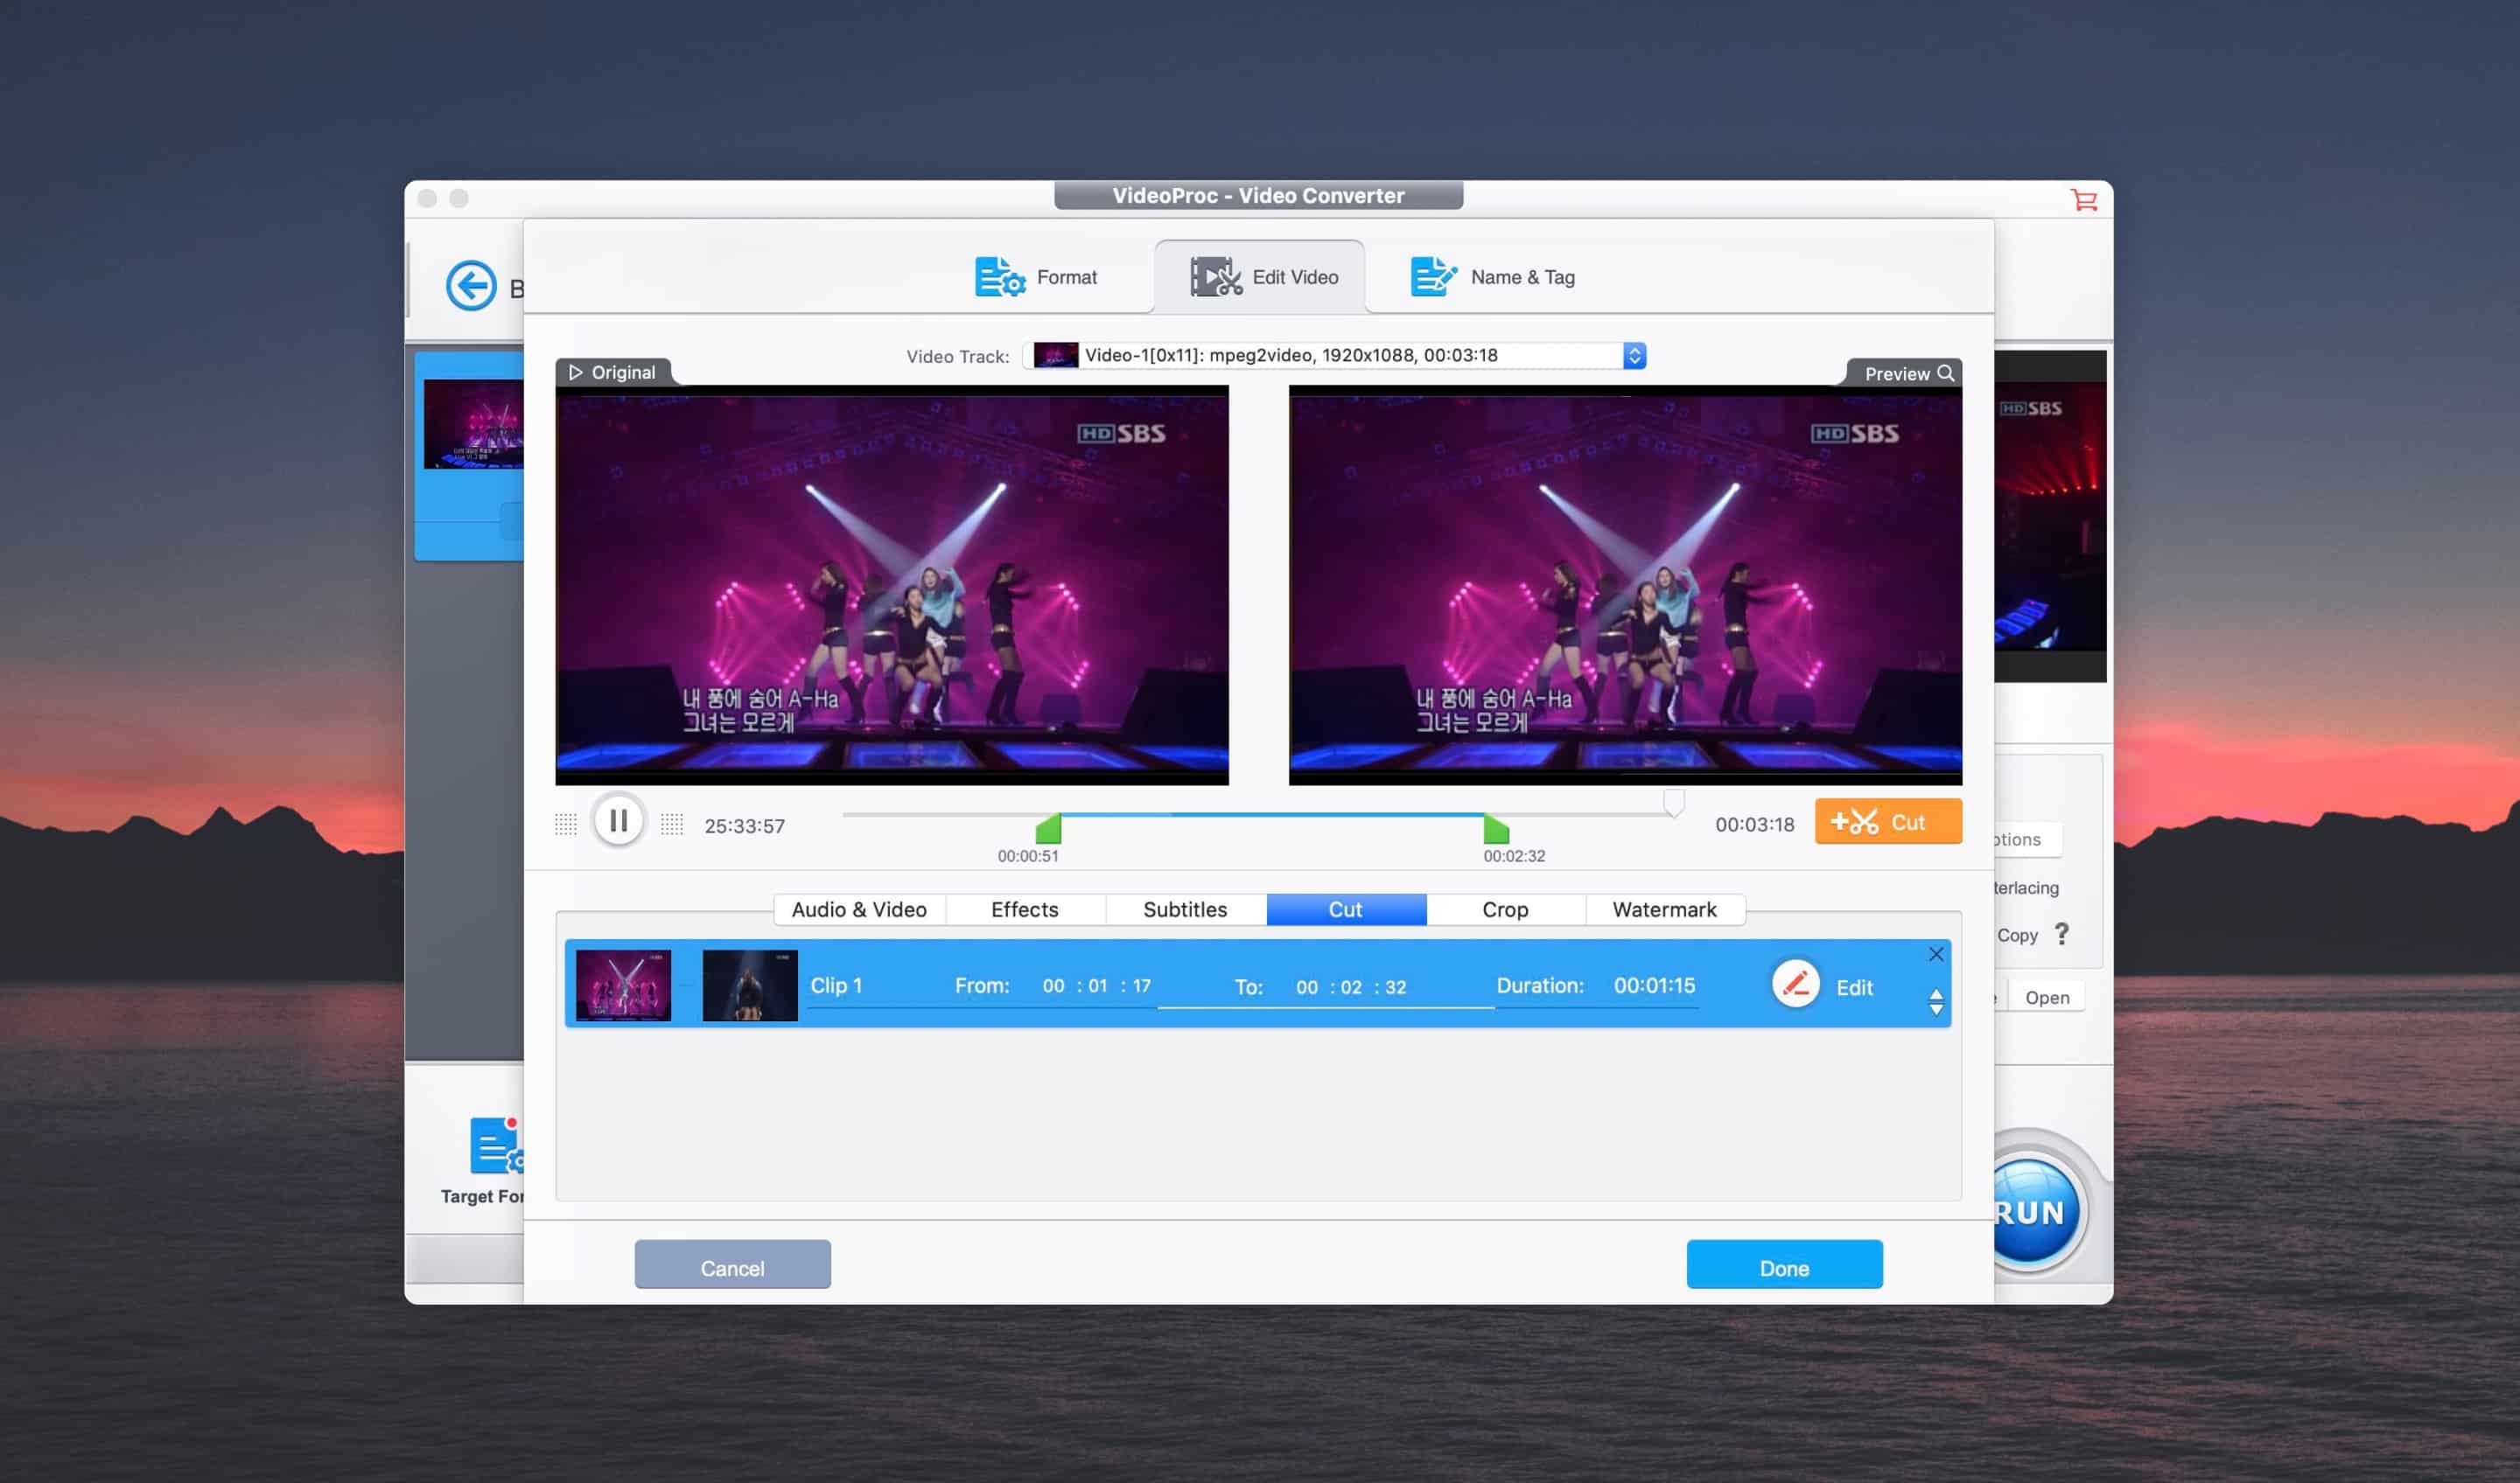Open the Name & Tag tab
Screen dimensions: 2520x1483
click(x=1493, y=277)
